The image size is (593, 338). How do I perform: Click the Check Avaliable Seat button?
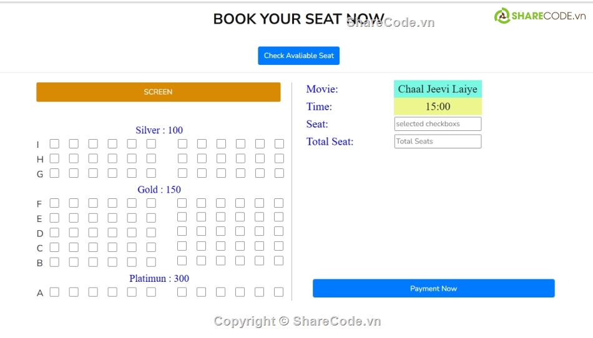(298, 56)
